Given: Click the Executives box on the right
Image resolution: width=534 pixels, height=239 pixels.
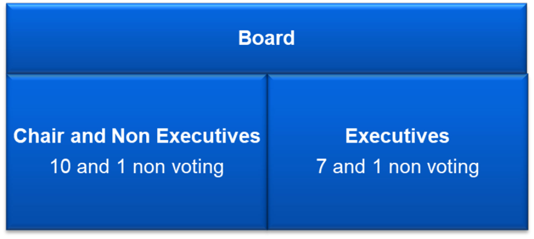Looking at the screenshot, I should 398,152.
